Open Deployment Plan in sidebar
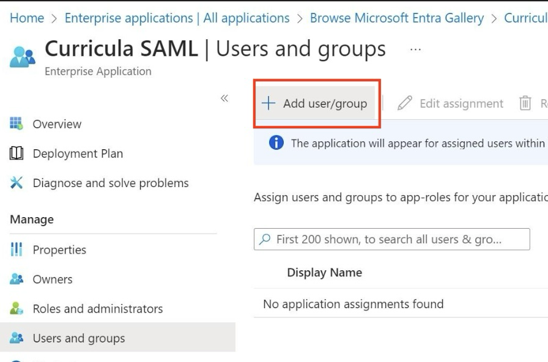The image size is (548, 362). click(x=78, y=153)
